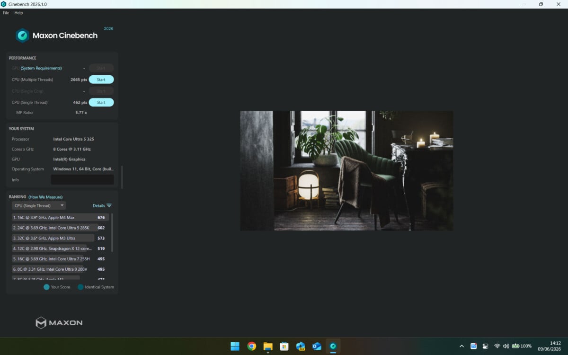
Task: Click the Identical System legend color dot
Action: click(x=80, y=287)
